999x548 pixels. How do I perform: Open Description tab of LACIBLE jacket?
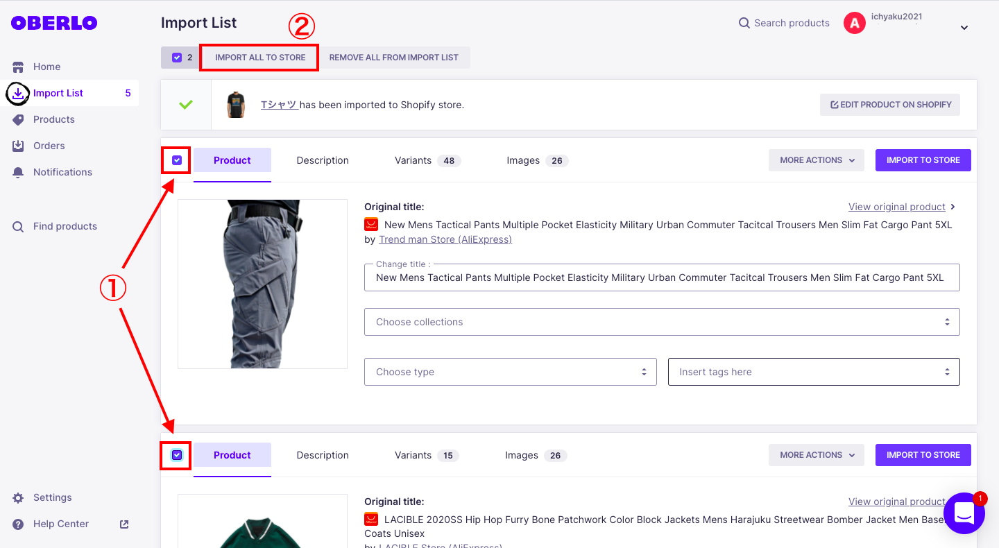click(323, 455)
